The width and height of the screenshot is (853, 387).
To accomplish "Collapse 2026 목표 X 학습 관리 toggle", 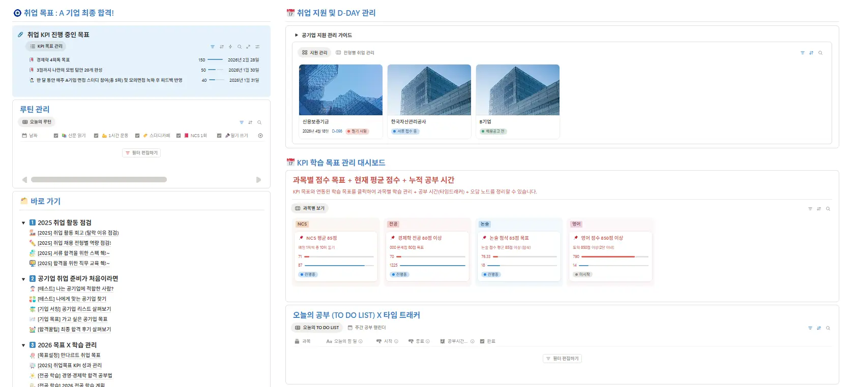I will [23, 345].
